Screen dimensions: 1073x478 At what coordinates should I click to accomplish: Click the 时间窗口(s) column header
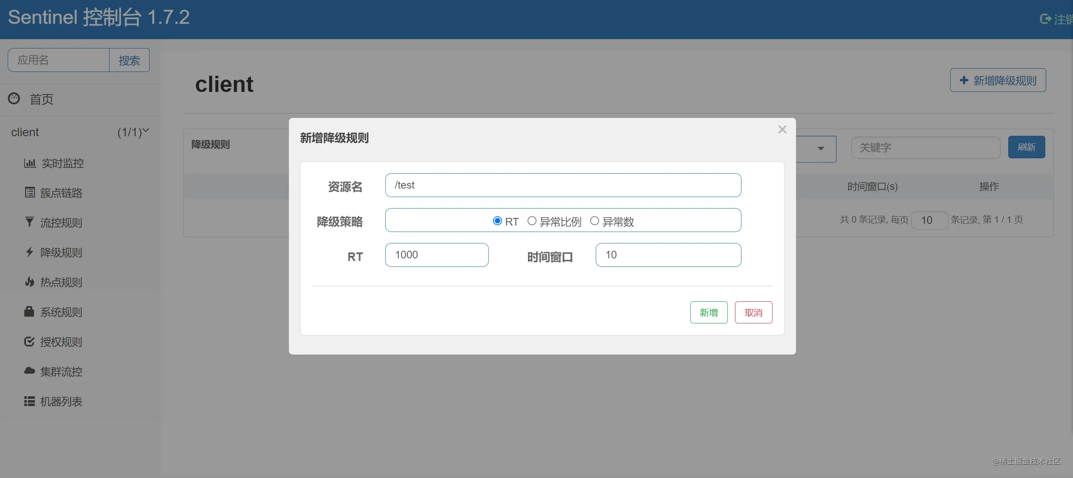pyautogui.click(x=872, y=186)
